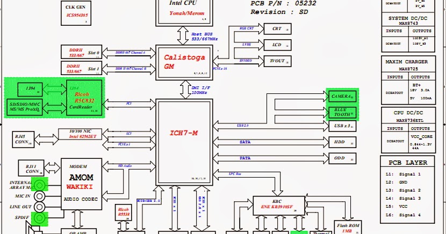Click the L6: Signal 4 layer row
446x234 pixels.
click(x=403, y=215)
